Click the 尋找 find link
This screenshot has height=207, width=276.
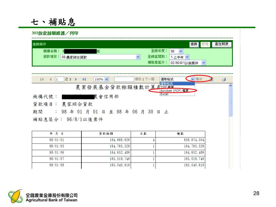pos(138,79)
